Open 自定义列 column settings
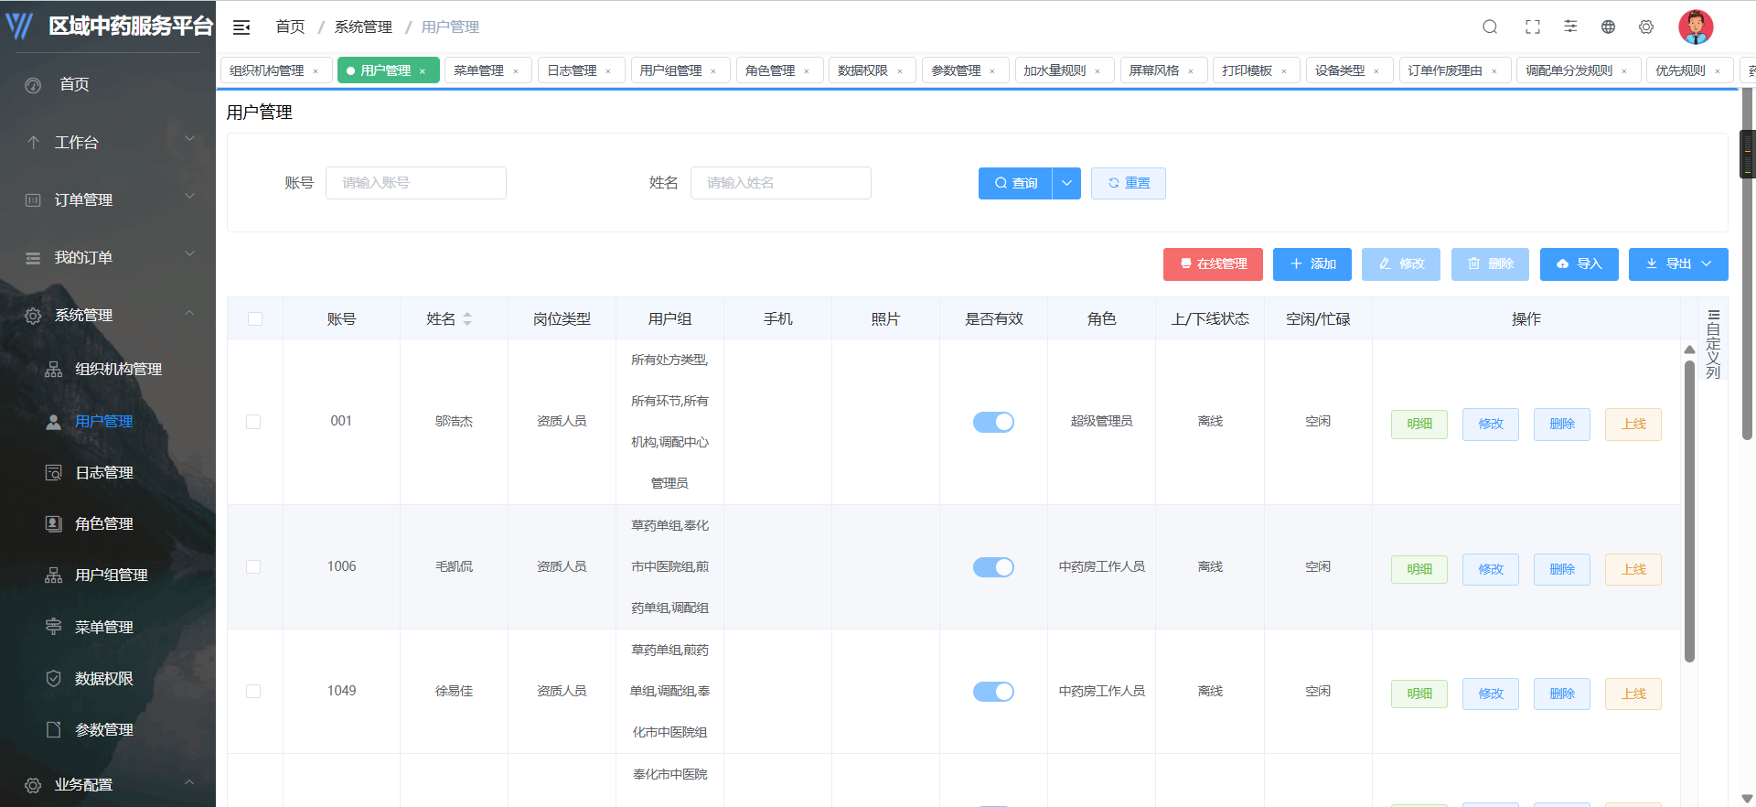Screen dimensions: 1756x807 1714,344
